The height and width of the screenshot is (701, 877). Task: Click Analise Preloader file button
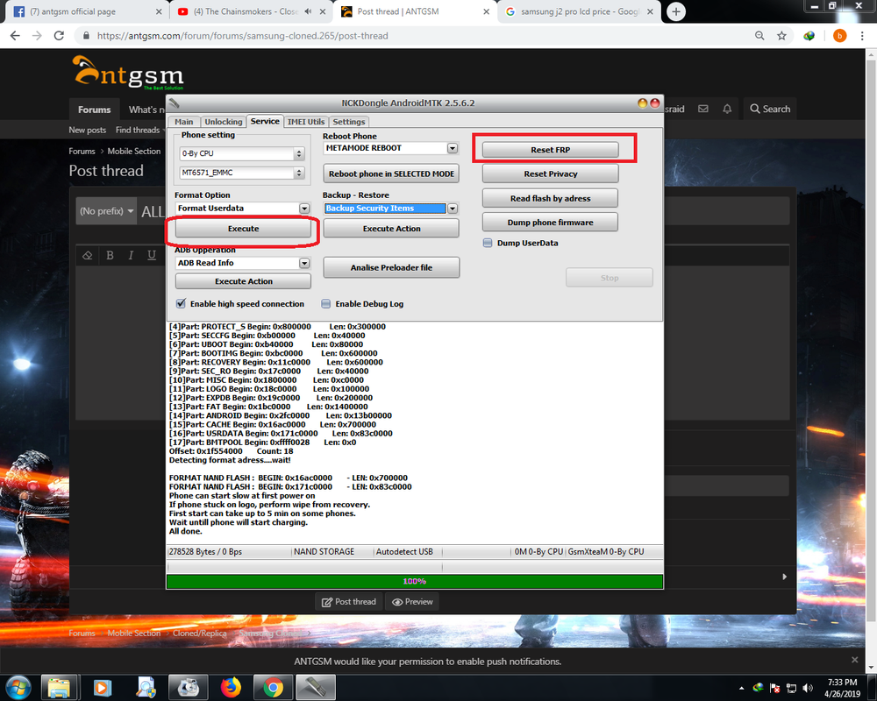[x=391, y=268]
